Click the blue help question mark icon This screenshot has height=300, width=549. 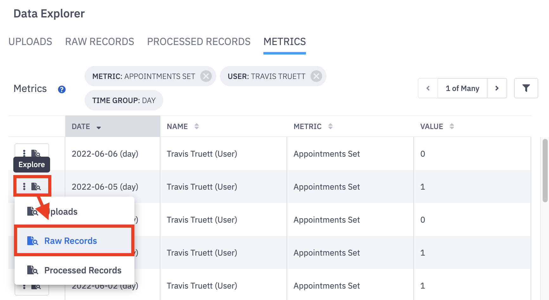tap(62, 89)
